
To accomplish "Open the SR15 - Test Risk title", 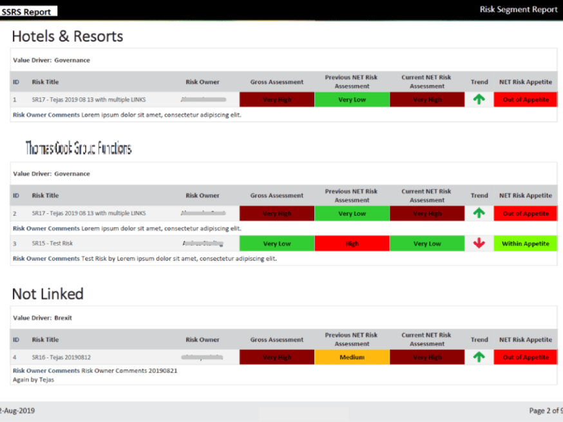I will (52, 244).
